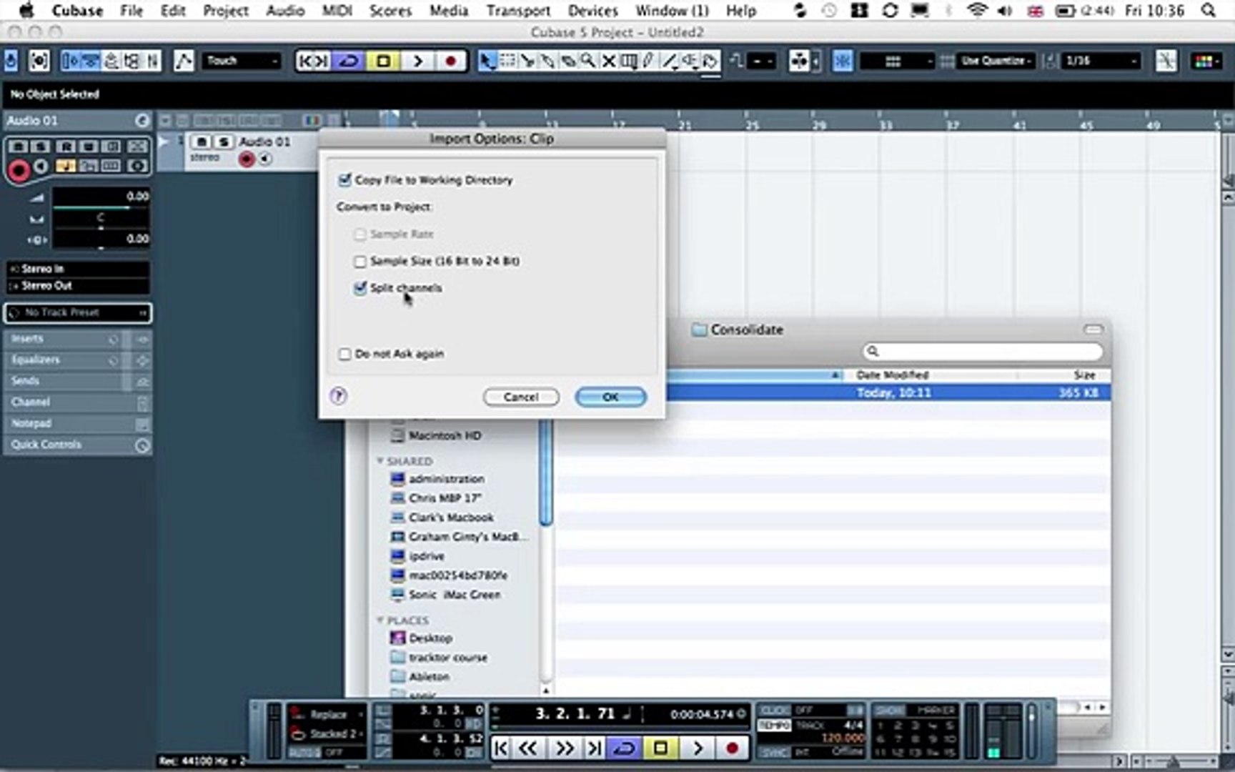Select the Erase tool
Image resolution: width=1235 pixels, height=772 pixels.
(x=567, y=61)
